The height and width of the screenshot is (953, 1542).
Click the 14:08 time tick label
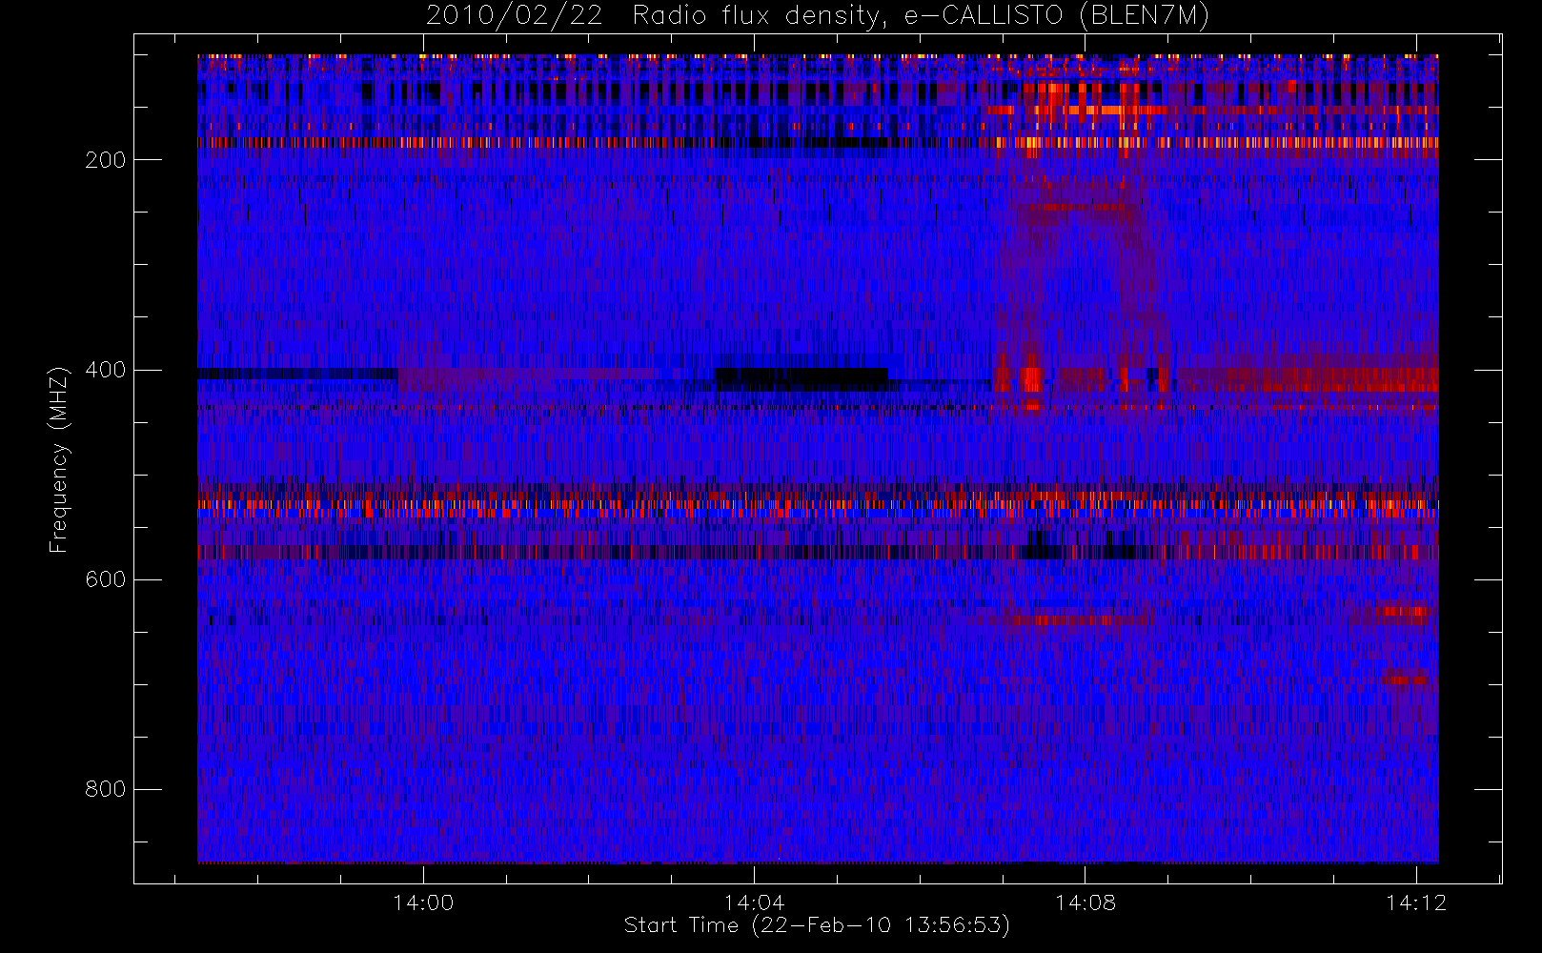(x=1085, y=902)
